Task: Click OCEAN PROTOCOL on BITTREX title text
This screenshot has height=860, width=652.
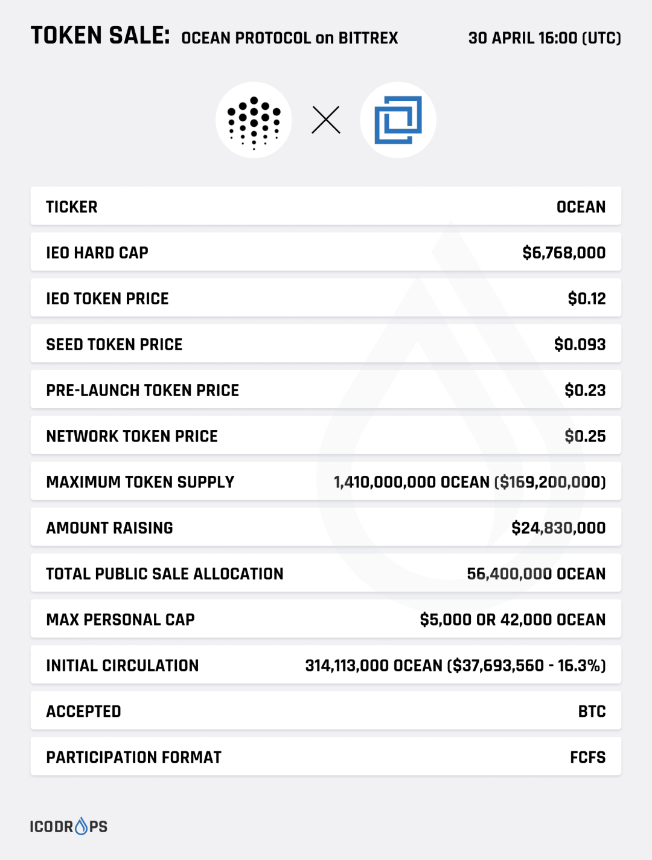Action: 290,38
